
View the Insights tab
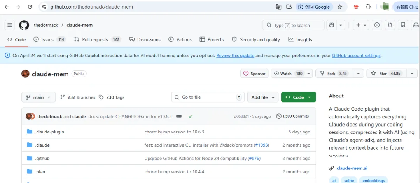tap(300, 40)
